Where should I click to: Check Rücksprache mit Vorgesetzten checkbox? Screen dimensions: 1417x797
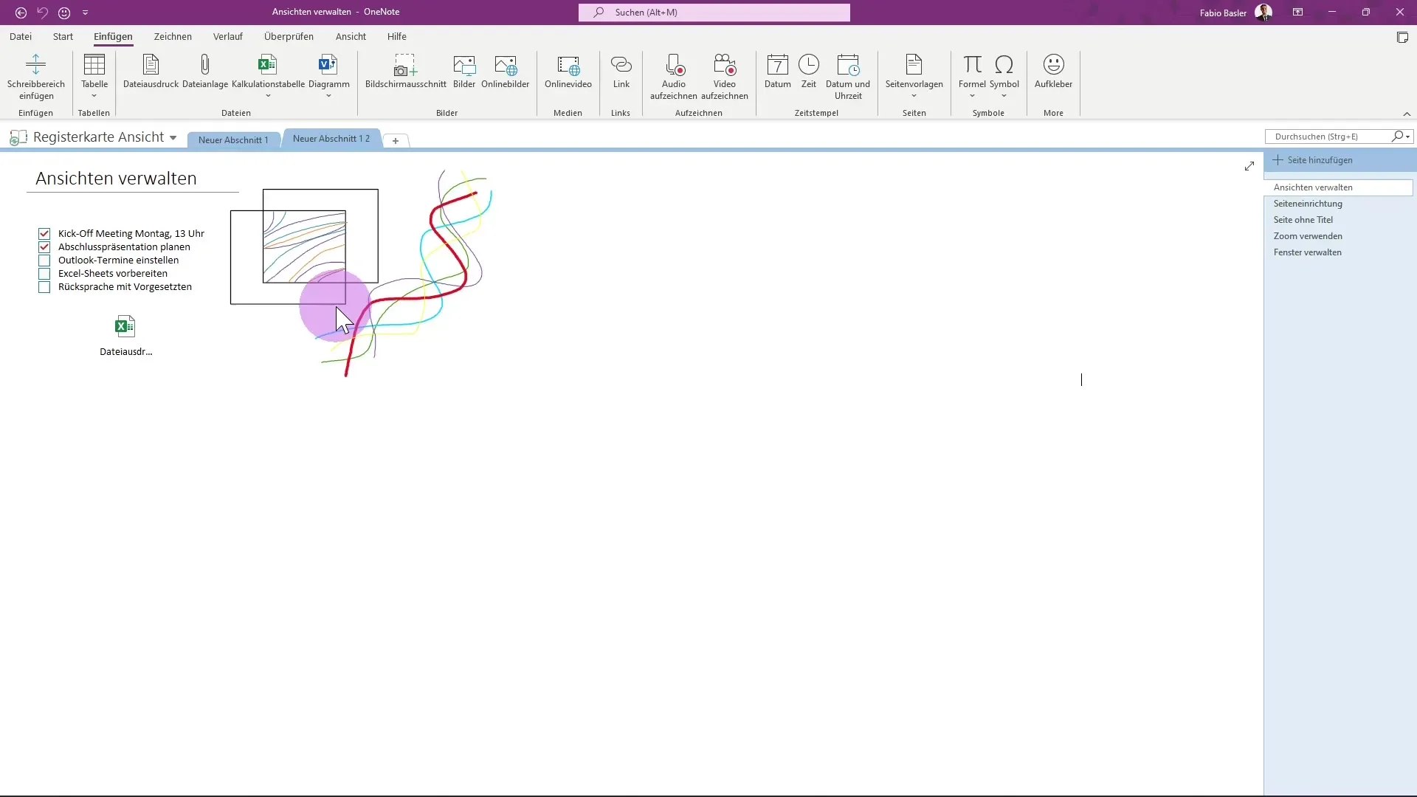(44, 287)
